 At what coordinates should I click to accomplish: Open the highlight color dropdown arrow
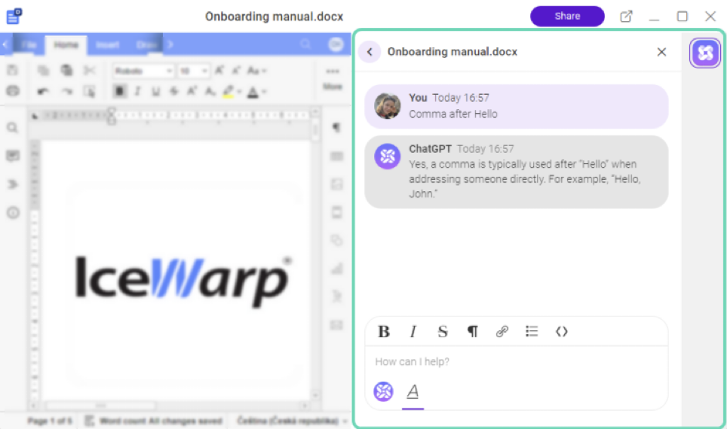coord(239,92)
